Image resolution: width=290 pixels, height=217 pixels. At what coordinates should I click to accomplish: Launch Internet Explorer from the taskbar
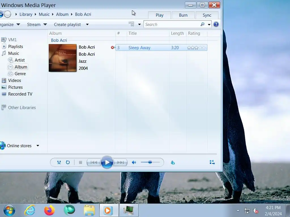[29, 210]
